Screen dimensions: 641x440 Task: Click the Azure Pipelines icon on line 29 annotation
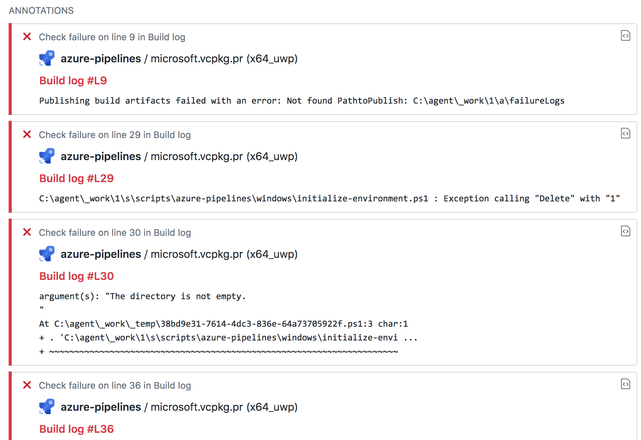47,156
